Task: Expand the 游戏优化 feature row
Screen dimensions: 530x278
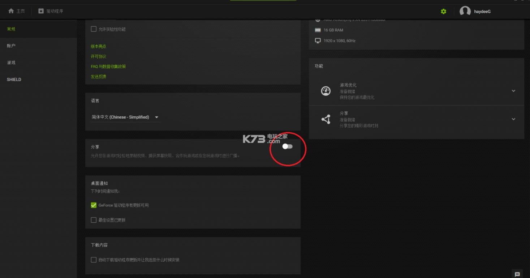Action: (x=513, y=91)
